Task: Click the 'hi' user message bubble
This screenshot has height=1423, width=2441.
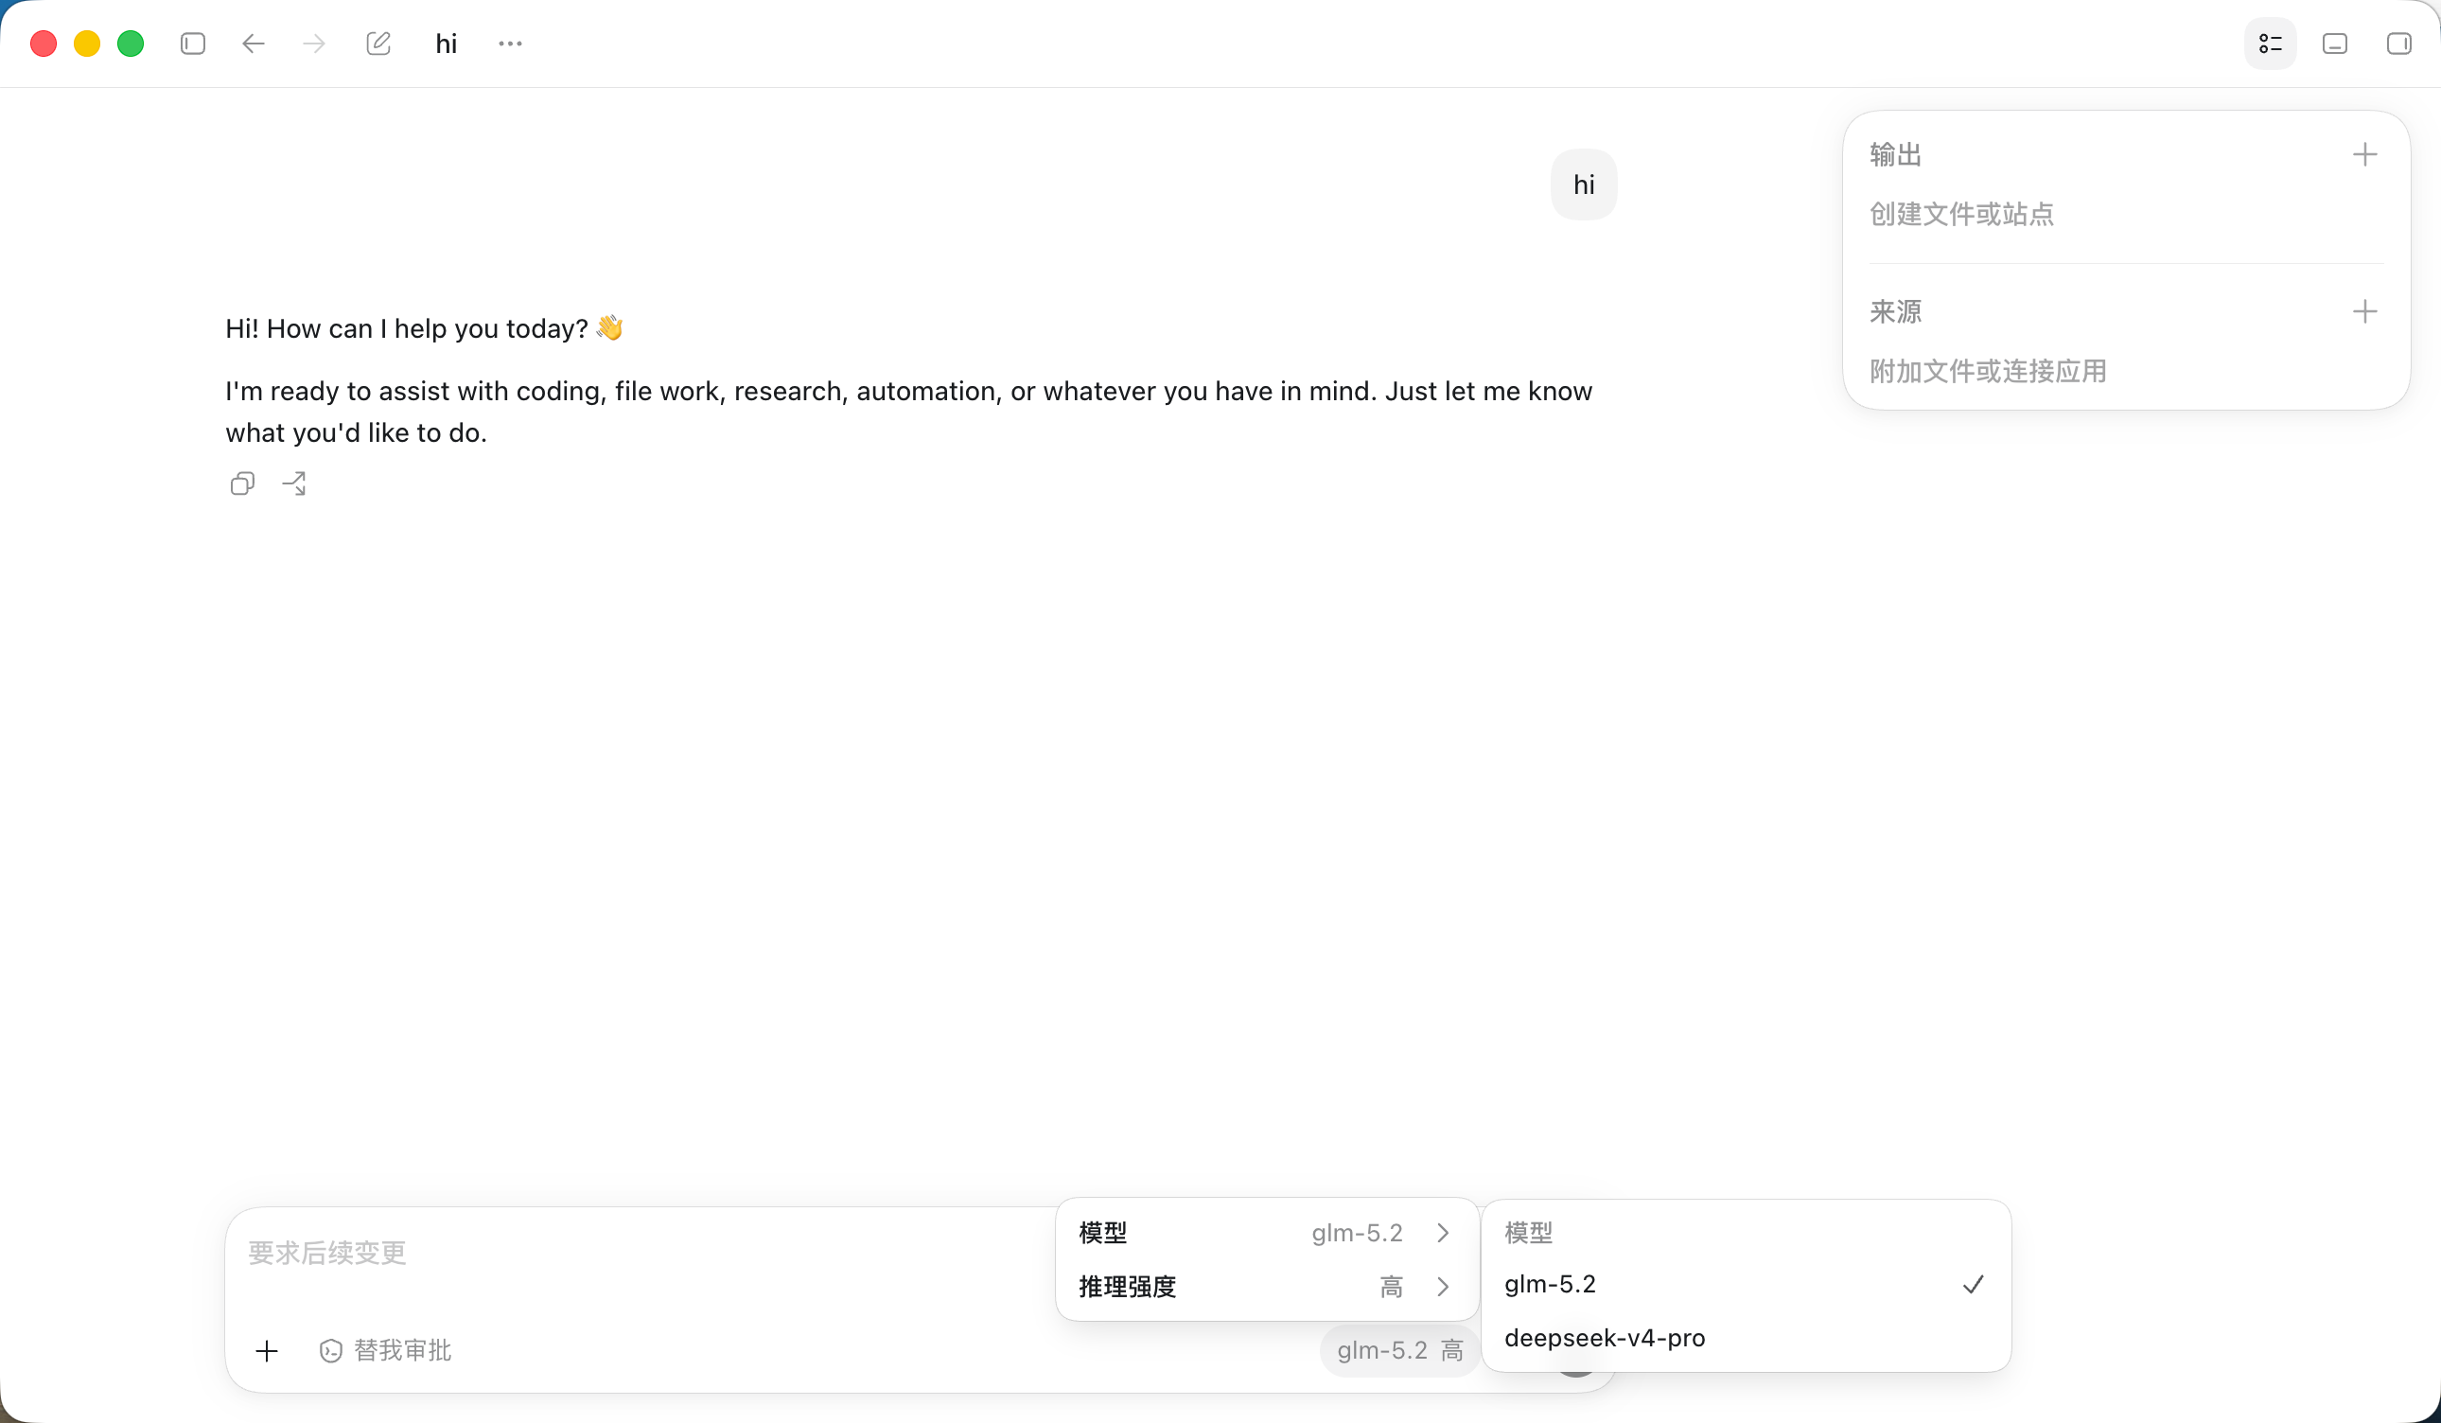Action: [1584, 184]
